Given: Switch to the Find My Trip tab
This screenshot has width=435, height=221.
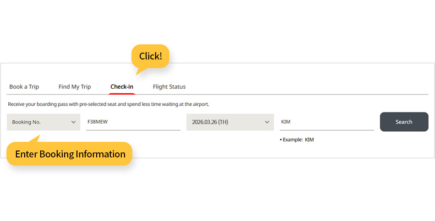Looking at the screenshot, I should coord(75,87).
